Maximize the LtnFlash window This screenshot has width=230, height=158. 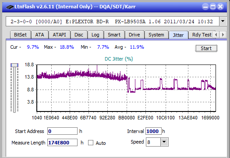[x=213, y=7]
